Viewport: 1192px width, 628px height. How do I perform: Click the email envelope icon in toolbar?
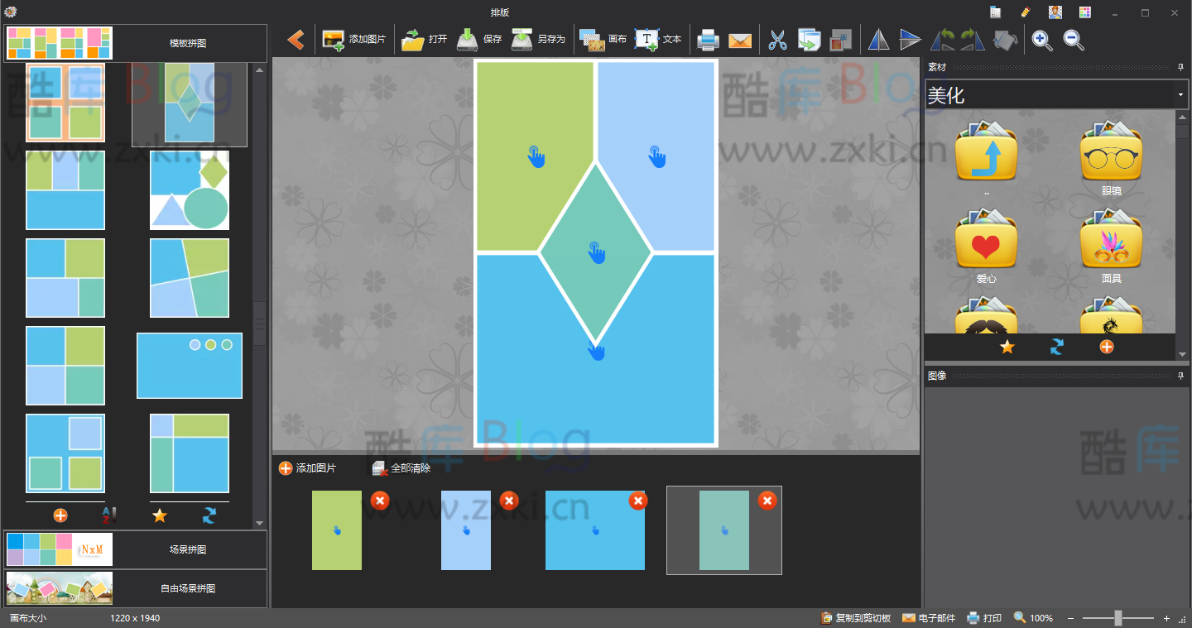point(739,39)
